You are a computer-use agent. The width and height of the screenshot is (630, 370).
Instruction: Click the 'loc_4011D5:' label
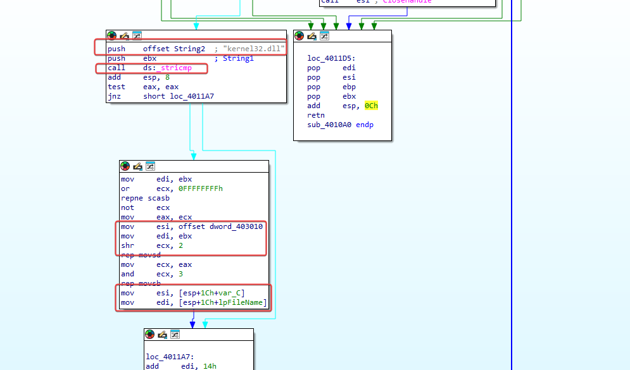(331, 58)
